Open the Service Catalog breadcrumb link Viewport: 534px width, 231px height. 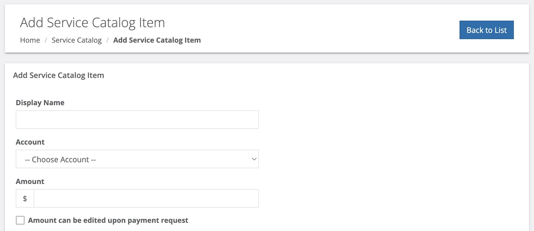[x=76, y=40]
